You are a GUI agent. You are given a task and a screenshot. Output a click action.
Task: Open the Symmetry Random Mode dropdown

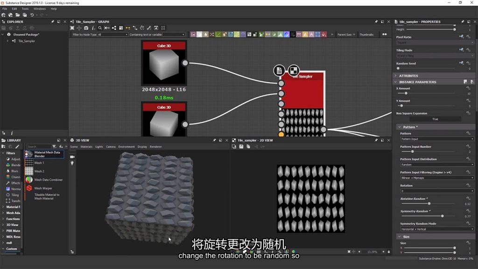[x=437, y=229]
